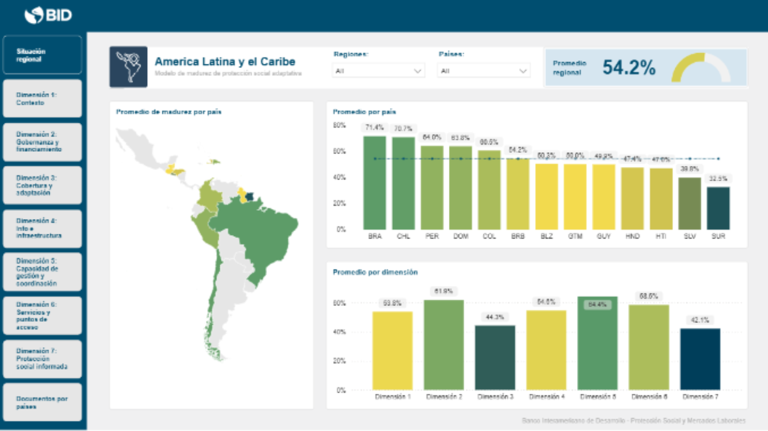Click the Dimensión 2 bar
This screenshot has height=431, width=768.
point(444,345)
